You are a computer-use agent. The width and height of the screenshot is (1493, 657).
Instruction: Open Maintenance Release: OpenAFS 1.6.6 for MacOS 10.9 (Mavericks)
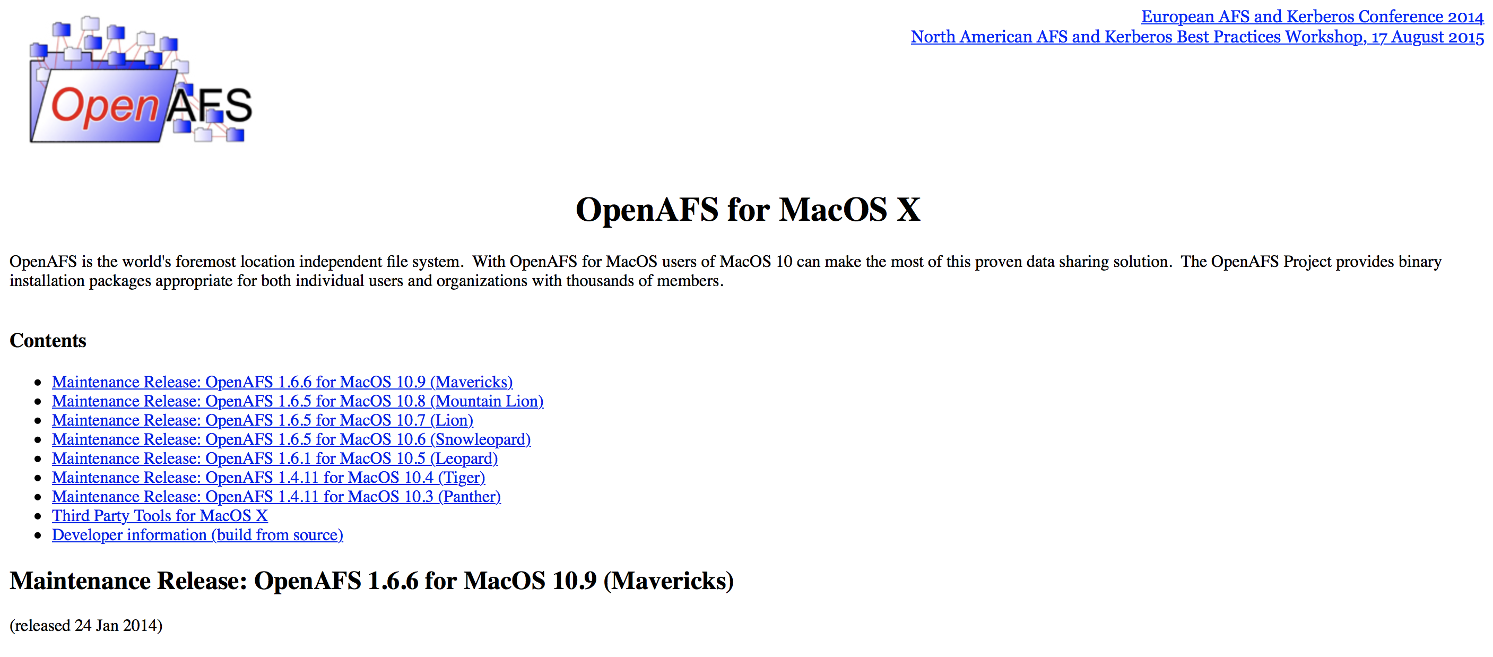(282, 382)
